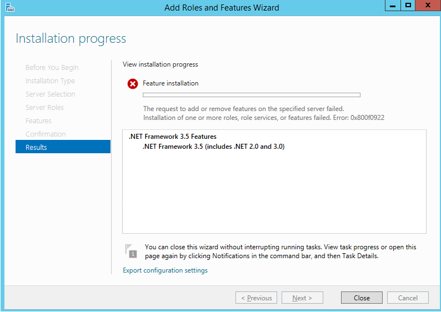Select the Results step in sidebar

(x=63, y=147)
